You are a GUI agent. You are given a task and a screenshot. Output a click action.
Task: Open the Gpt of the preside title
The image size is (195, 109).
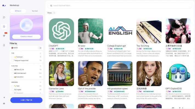click(x=87, y=89)
